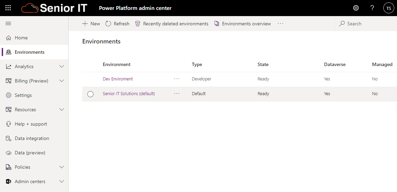Image resolution: width=397 pixels, height=192 pixels.
Task: Click Ready state in Dev Enviroment row
Action: 263,79
